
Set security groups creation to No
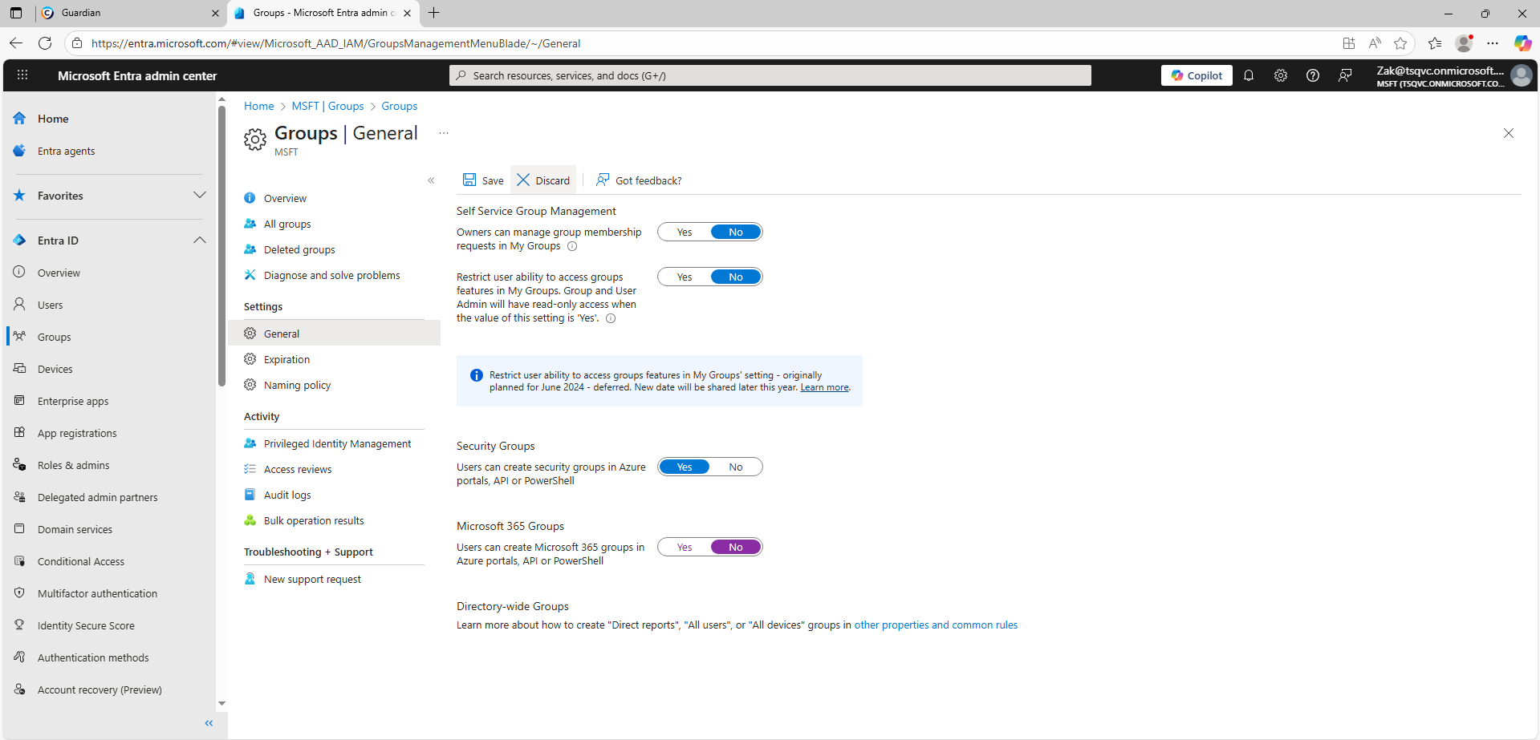[736, 467]
